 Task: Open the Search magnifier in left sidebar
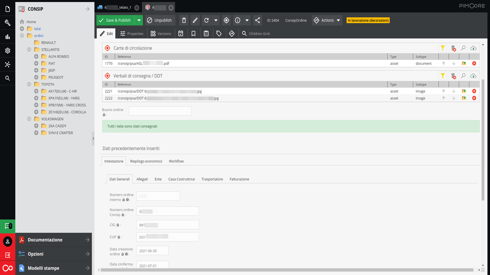point(8,78)
